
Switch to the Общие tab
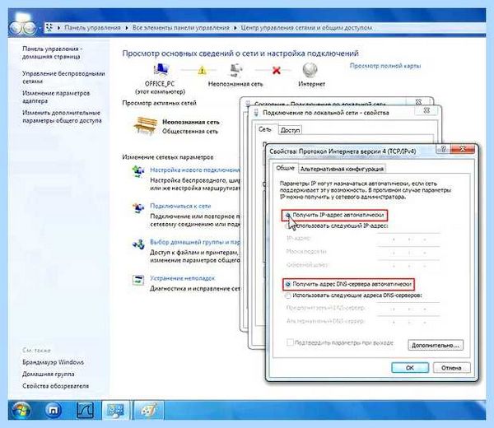(x=285, y=168)
